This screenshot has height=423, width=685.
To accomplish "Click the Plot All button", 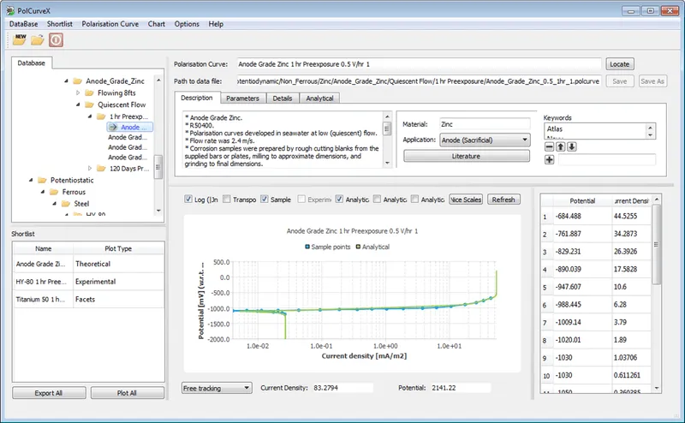I will point(127,393).
